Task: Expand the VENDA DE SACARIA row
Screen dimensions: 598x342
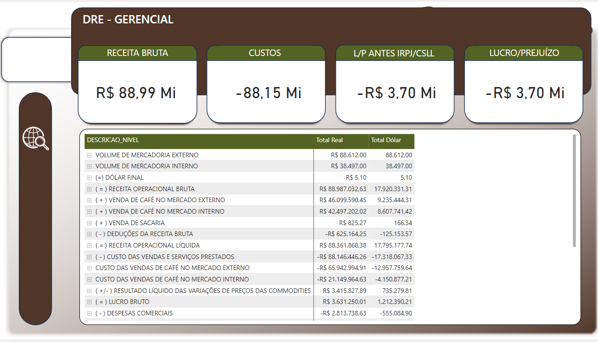Action: tap(89, 223)
